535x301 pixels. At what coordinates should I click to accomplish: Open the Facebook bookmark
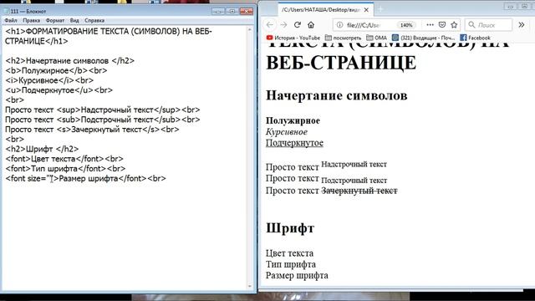click(475, 38)
